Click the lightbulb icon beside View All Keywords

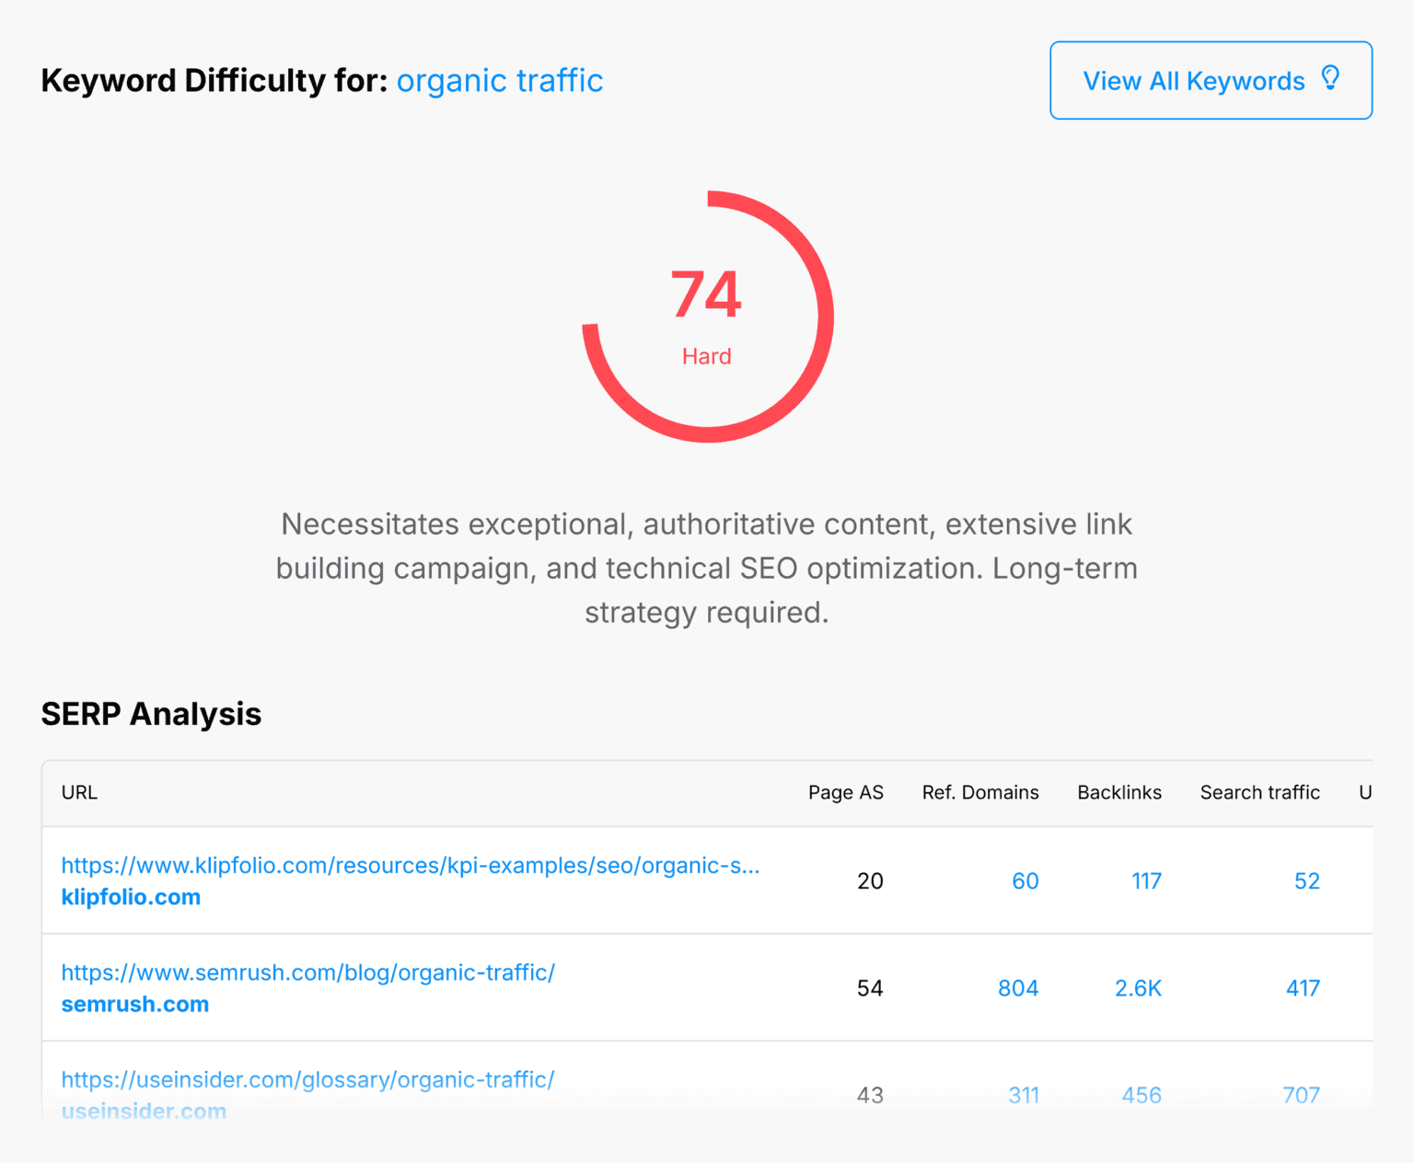tap(1329, 80)
